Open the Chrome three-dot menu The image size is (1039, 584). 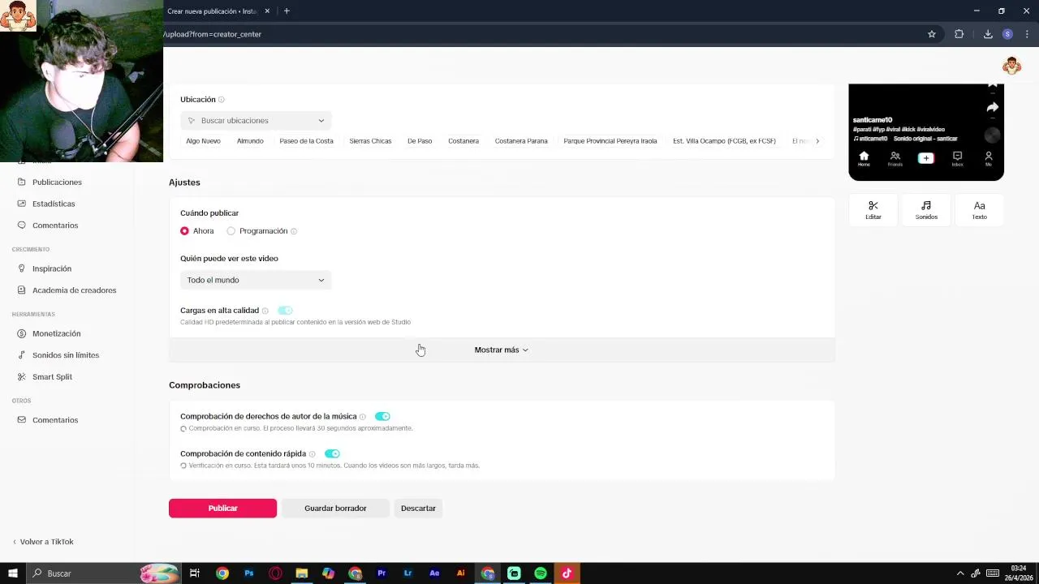(x=1027, y=34)
